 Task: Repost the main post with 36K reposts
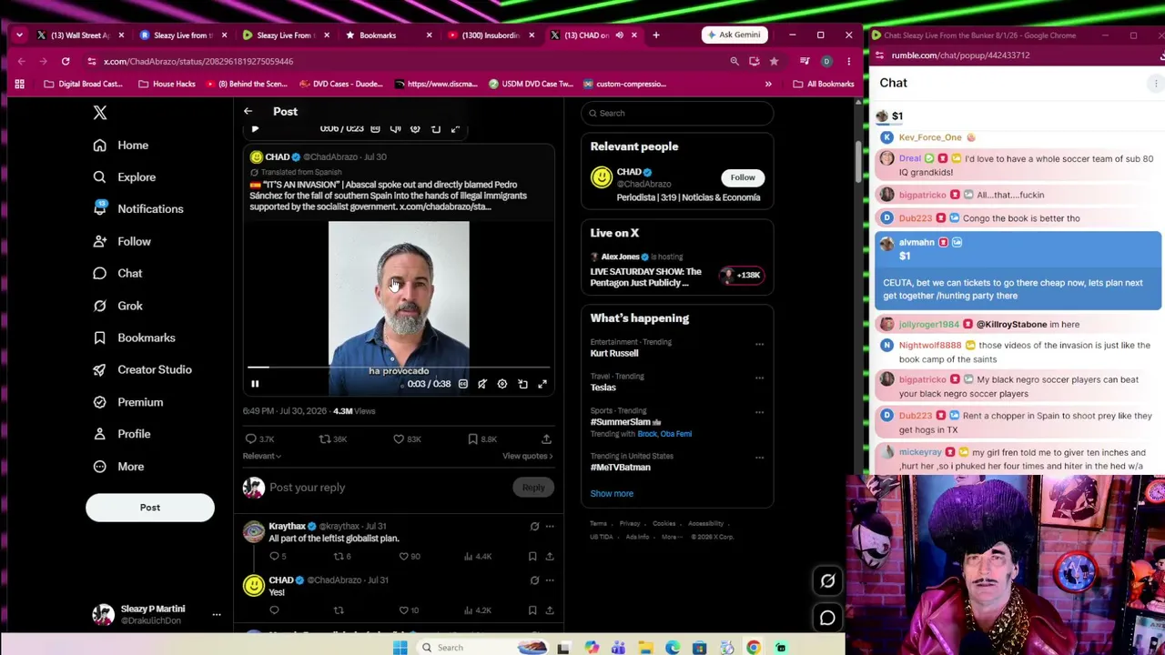(x=325, y=439)
